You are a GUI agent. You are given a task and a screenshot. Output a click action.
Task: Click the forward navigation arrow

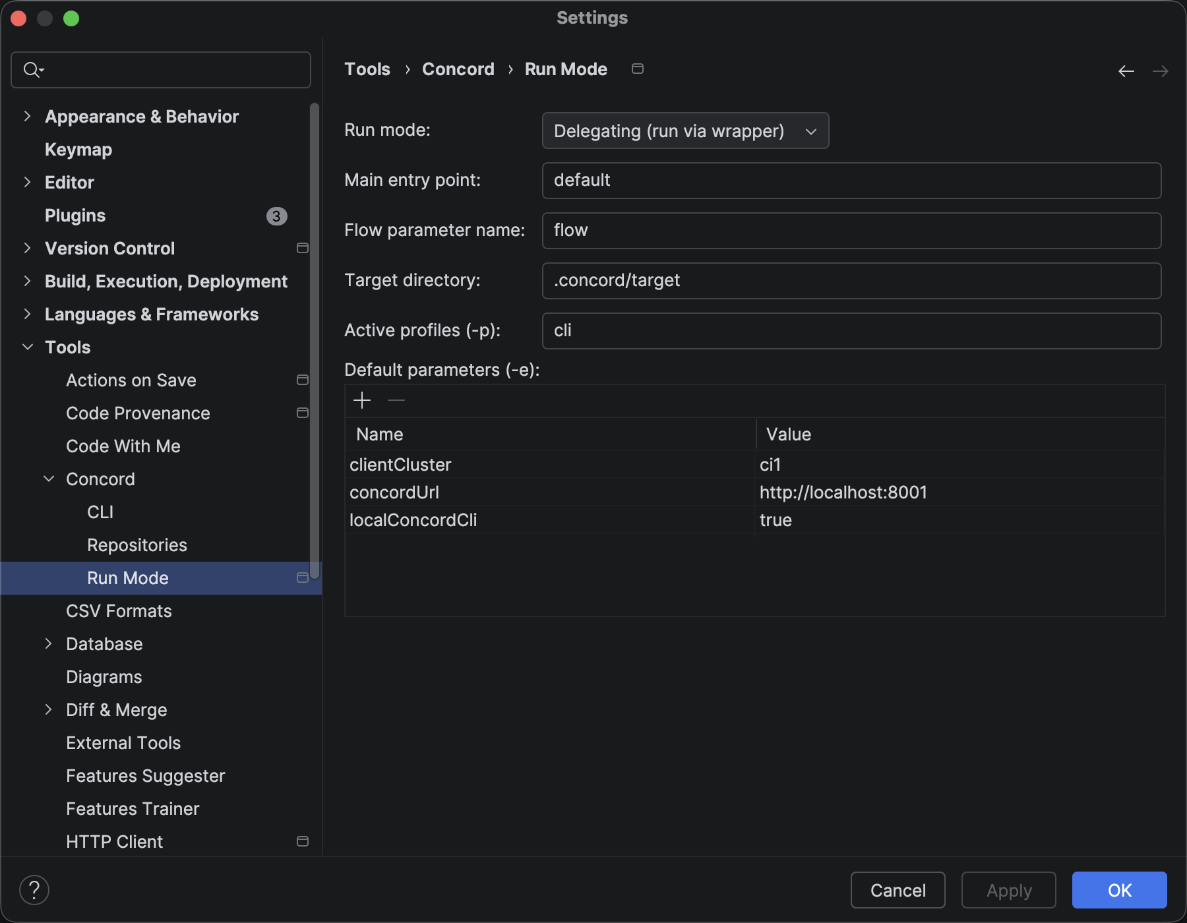1160,71
